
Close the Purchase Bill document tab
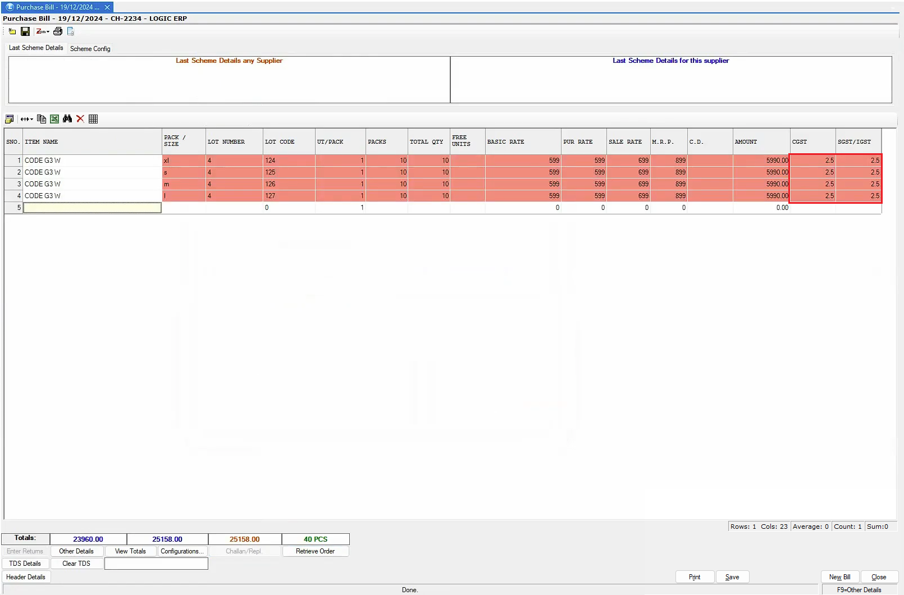tap(107, 7)
